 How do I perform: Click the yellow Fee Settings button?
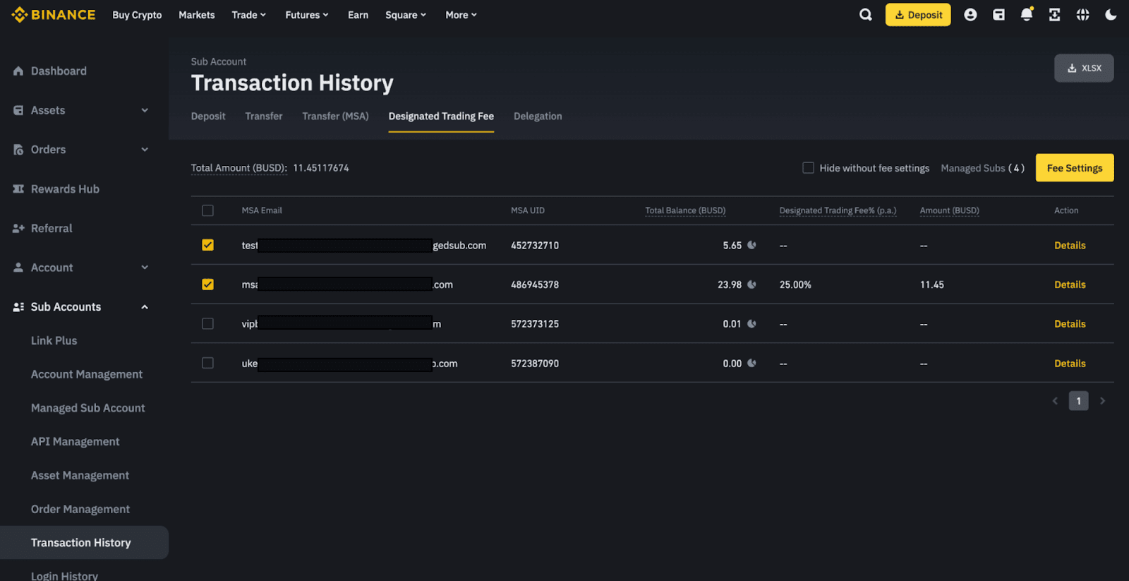point(1074,168)
